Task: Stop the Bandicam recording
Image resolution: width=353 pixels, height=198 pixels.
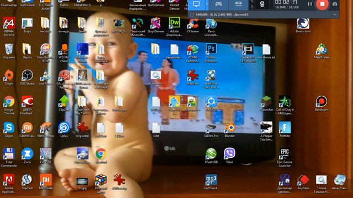Action: pyautogui.click(x=322, y=4)
